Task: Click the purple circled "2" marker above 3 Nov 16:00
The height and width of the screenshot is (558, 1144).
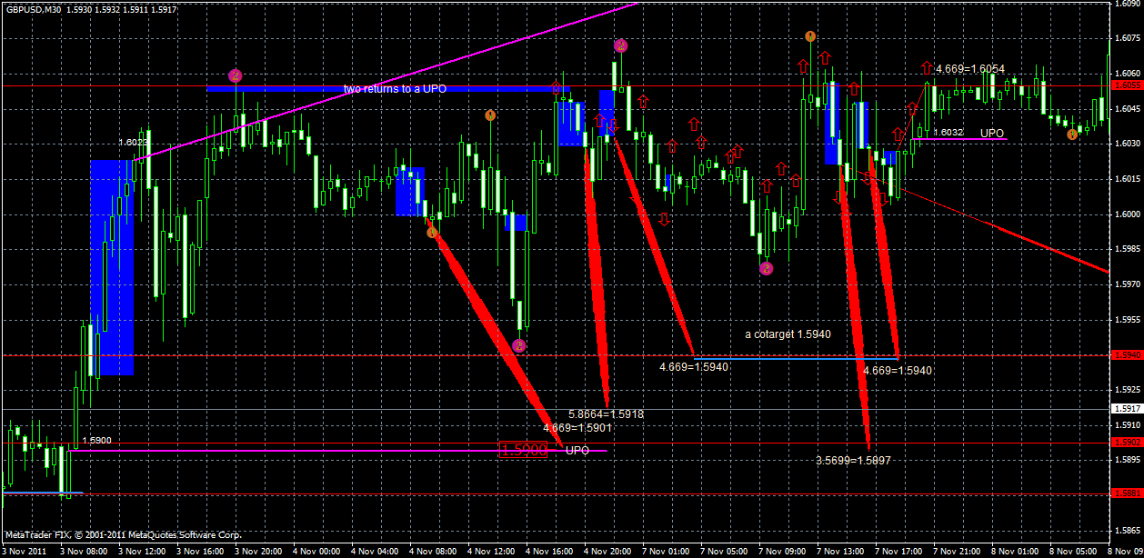Action: coord(236,76)
